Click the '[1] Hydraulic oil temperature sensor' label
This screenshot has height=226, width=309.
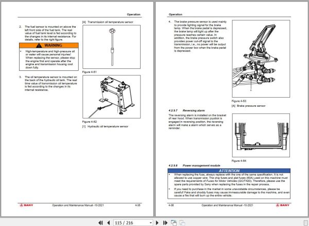(x=105, y=126)
